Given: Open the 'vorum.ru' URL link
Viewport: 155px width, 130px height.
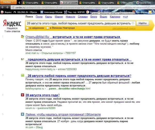Looking at the screenshot, I should pyautogui.click(x=30, y=108).
